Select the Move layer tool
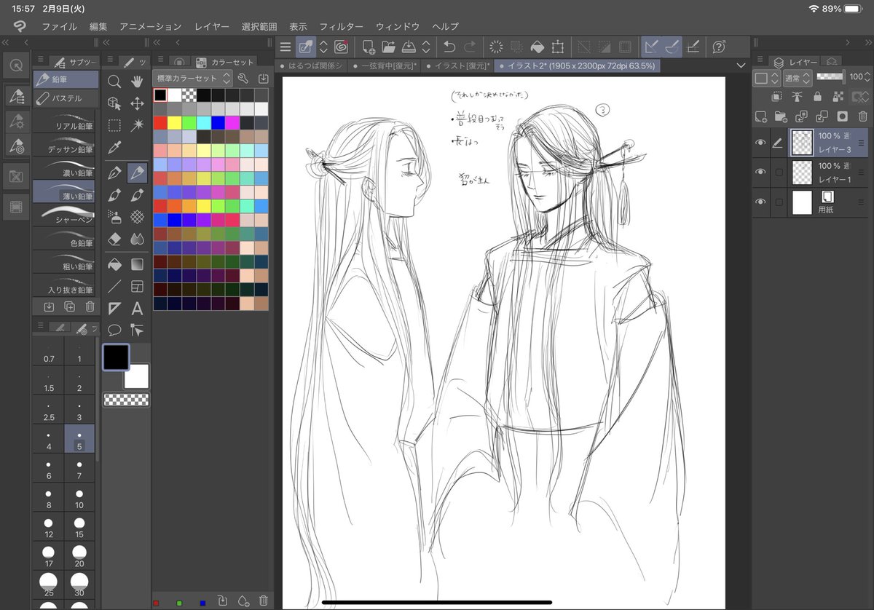This screenshot has width=874, height=610. (137, 103)
